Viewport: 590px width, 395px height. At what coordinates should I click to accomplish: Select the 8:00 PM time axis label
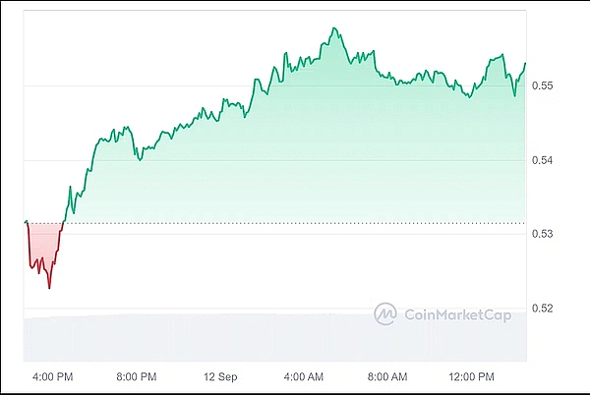click(137, 376)
